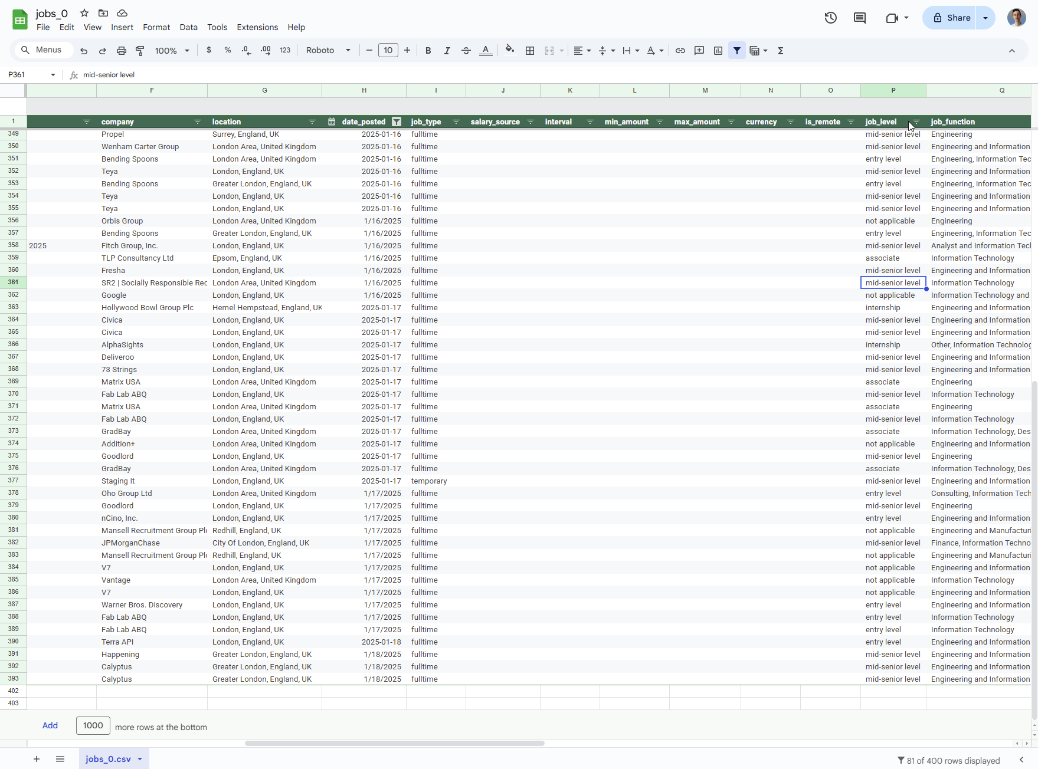Open version history clock icon
Viewport: 1038px width, 769px height.
pos(830,18)
